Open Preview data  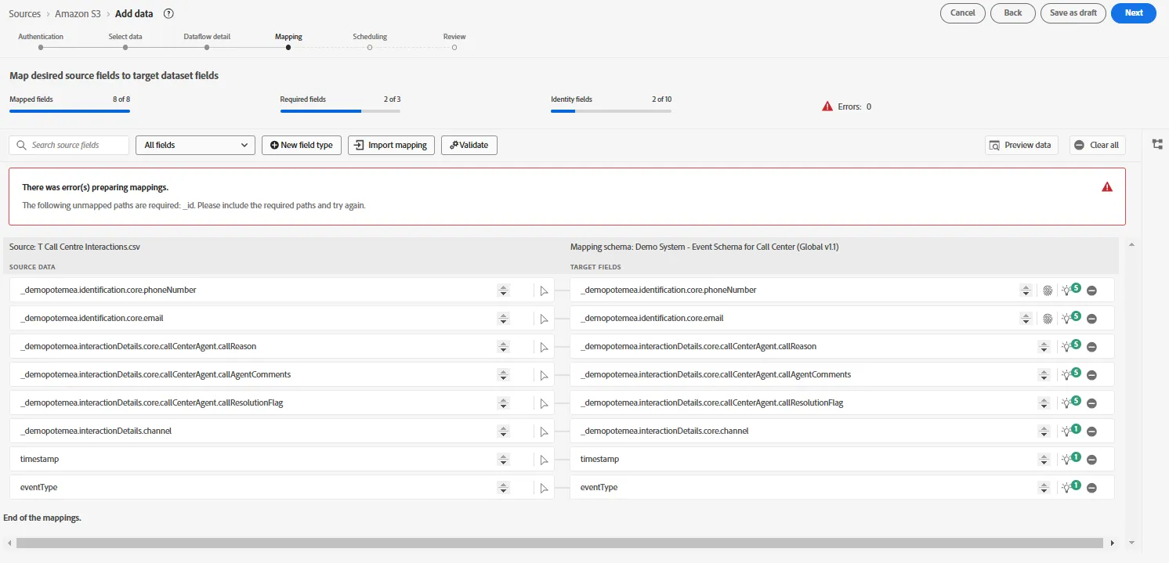(1022, 145)
